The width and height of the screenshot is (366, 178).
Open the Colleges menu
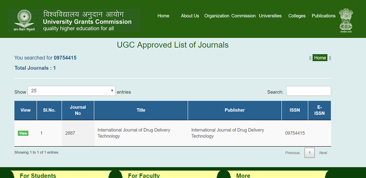[x=297, y=16]
